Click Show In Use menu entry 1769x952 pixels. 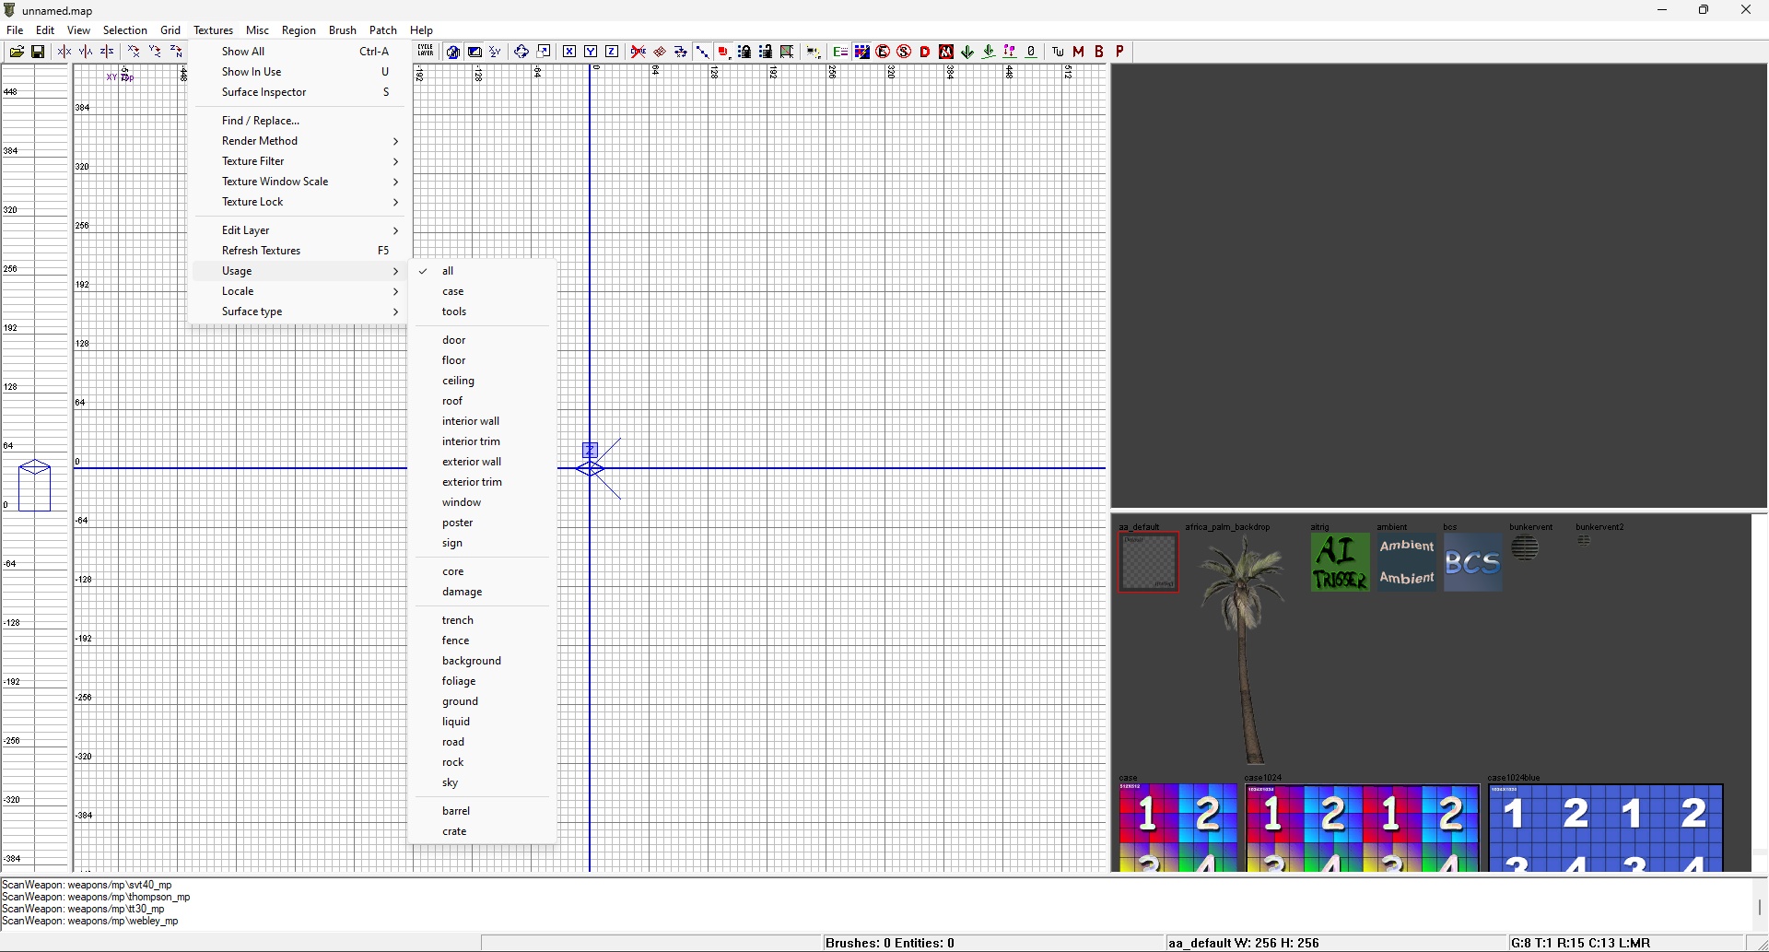(x=252, y=72)
